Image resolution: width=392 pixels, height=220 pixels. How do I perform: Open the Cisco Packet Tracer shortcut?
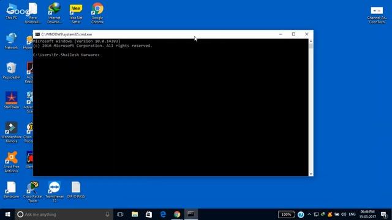32,192
